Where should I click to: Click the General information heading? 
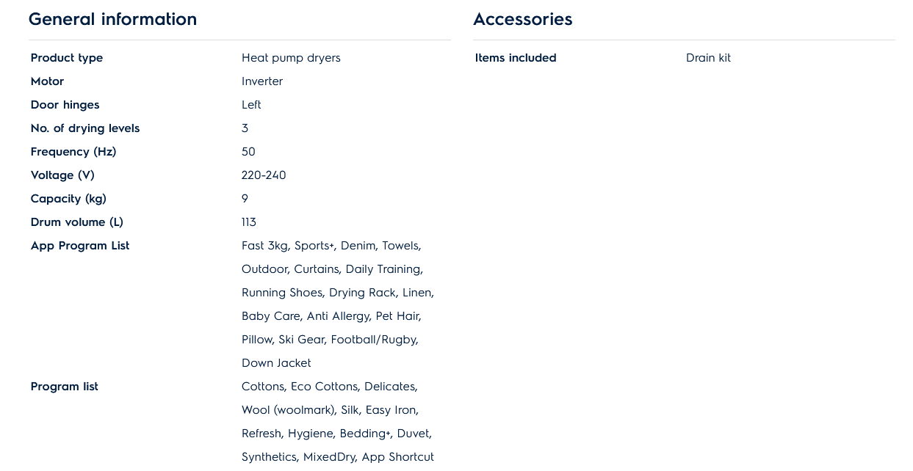point(112,20)
